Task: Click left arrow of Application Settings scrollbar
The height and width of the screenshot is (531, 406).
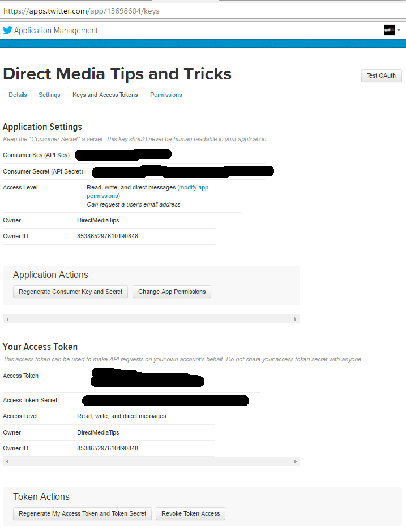Action: tap(7, 319)
